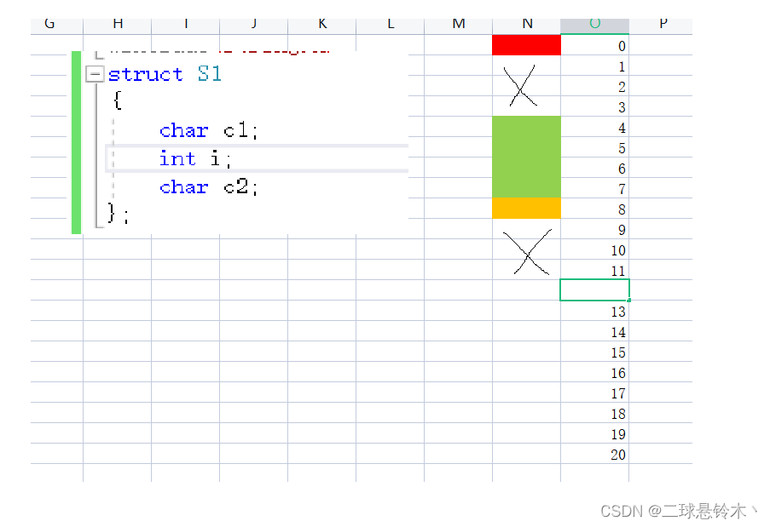The height and width of the screenshot is (527, 770).
Task: Click the cell containing number 13
Action: click(x=594, y=312)
